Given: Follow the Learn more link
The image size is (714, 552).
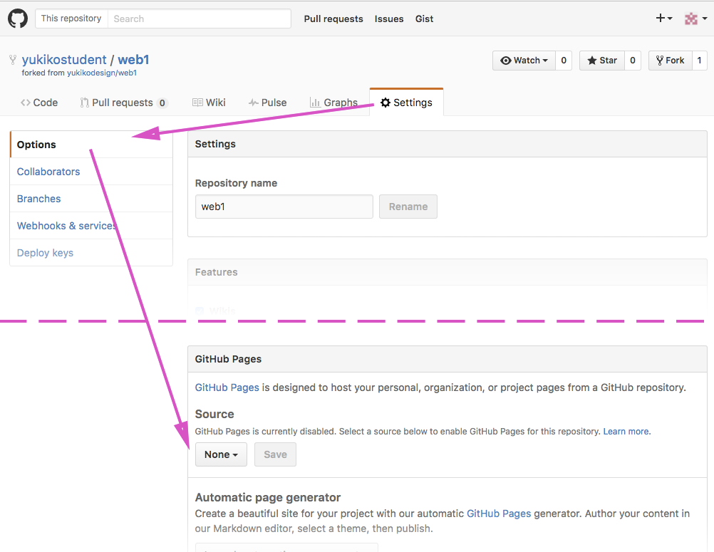Looking at the screenshot, I should click(626, 432).
